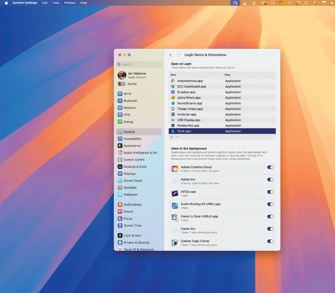Sort login items by Item column header

pos(173,75)
